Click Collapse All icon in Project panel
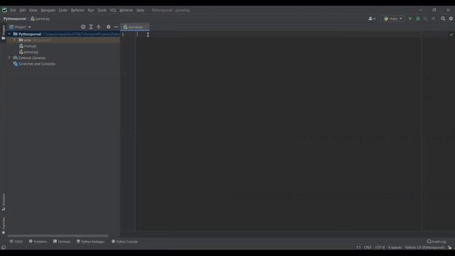The image size is (455, 256). (x=99, y=27)
